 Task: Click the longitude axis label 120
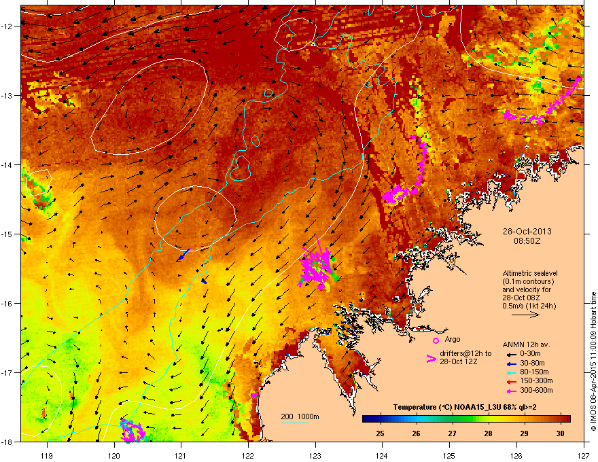pyautogui.click(x=114, y=455)
